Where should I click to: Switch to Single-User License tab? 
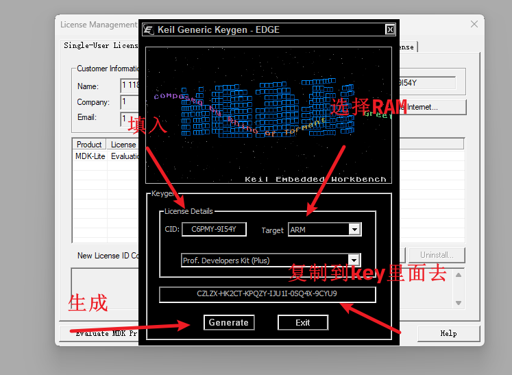(101, 46)
